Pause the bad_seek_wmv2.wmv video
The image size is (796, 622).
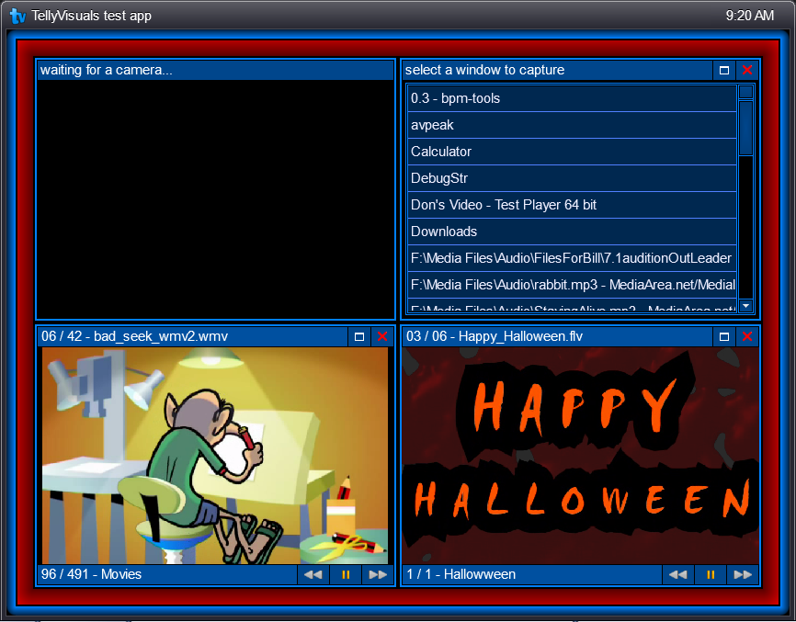click(x=346, y=575)
